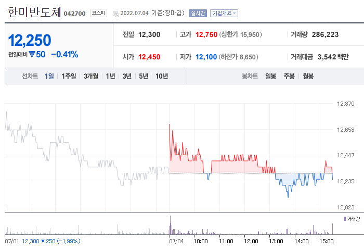
Task: Select the 1주일 line chart tab
Action: (x=69, y=76)
